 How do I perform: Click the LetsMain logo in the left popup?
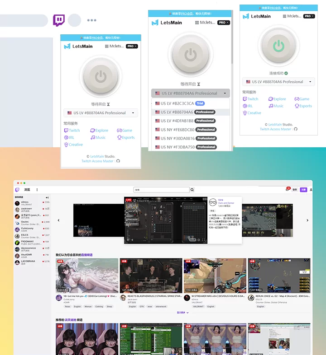78,46
